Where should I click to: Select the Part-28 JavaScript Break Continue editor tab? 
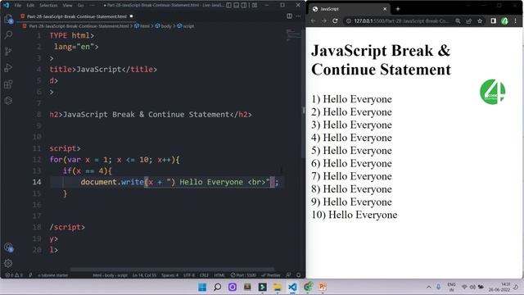pyautogui.click(x=77, y=16)
